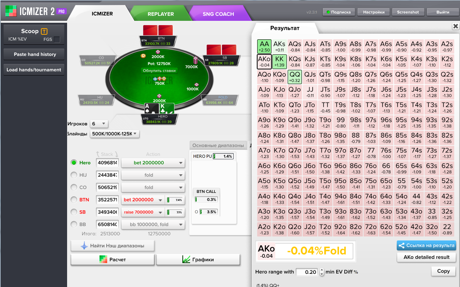The width and height of the screenshot is (460, 287).
Task: Click the 1000K big blind chip
Action: 196,84
